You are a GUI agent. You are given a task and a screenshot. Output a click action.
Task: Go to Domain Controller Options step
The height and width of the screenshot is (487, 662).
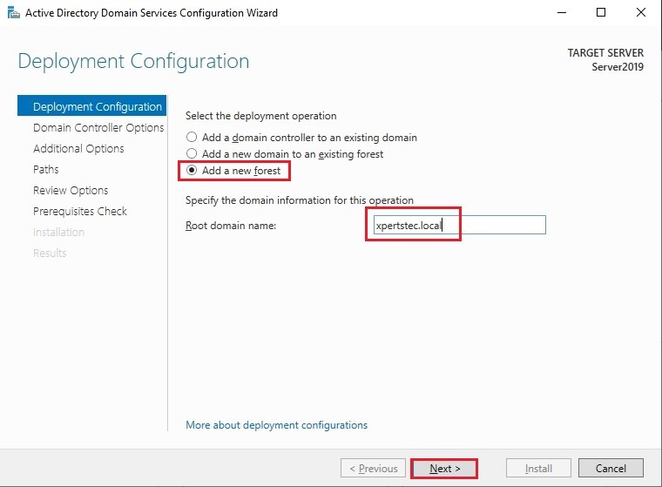(98, 127)
